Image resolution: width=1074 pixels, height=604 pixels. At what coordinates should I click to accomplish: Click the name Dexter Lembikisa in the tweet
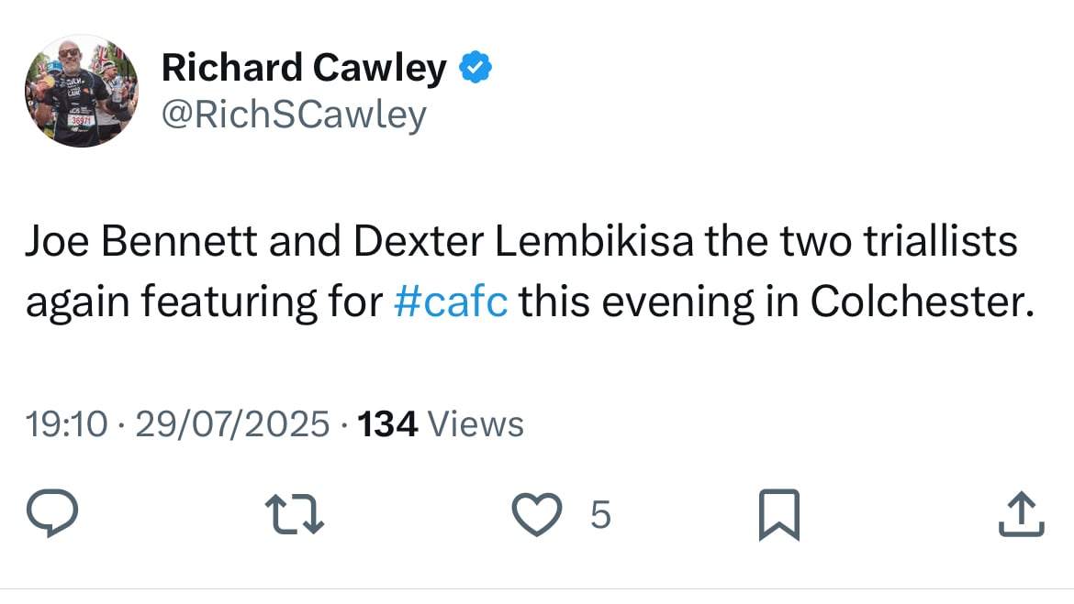point(523,241)
